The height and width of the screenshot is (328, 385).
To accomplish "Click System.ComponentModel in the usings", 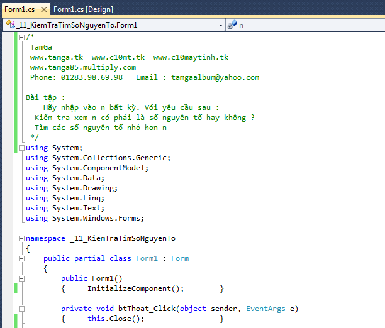I will coord(99,168).
